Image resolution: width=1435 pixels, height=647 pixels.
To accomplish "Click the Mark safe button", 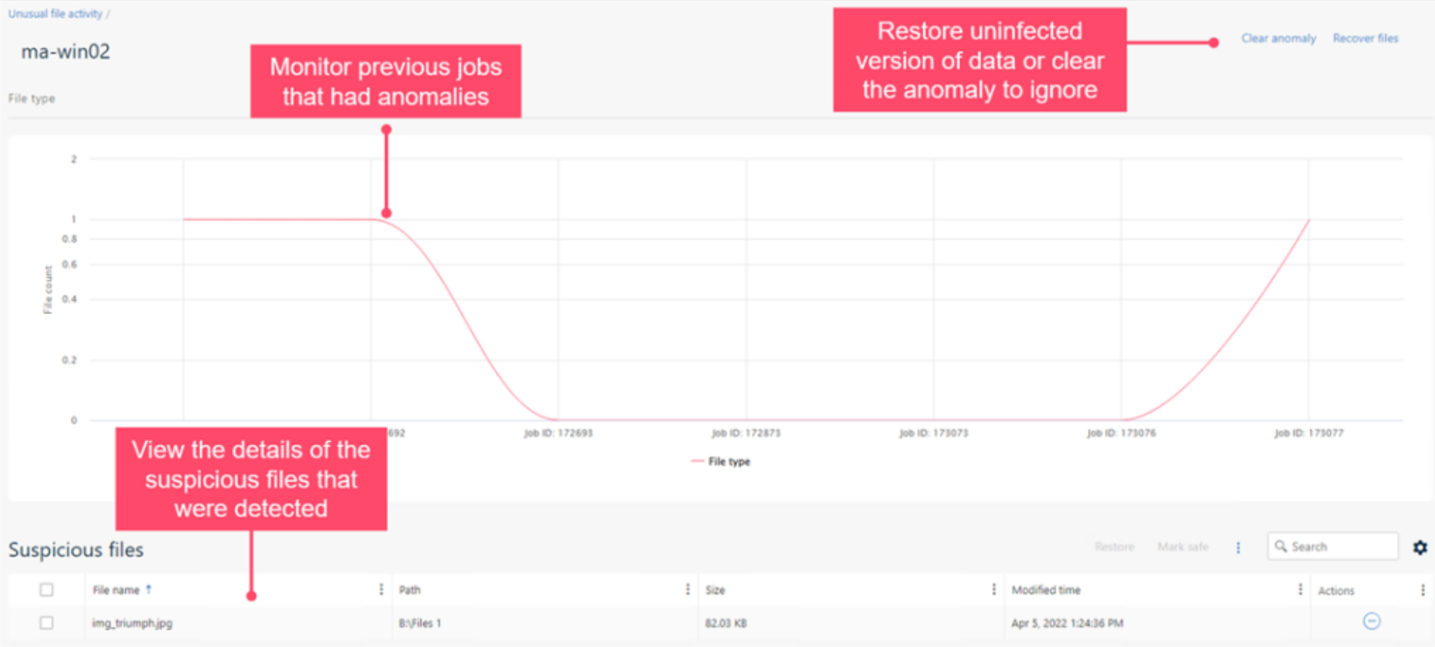I will point(1183,547).
